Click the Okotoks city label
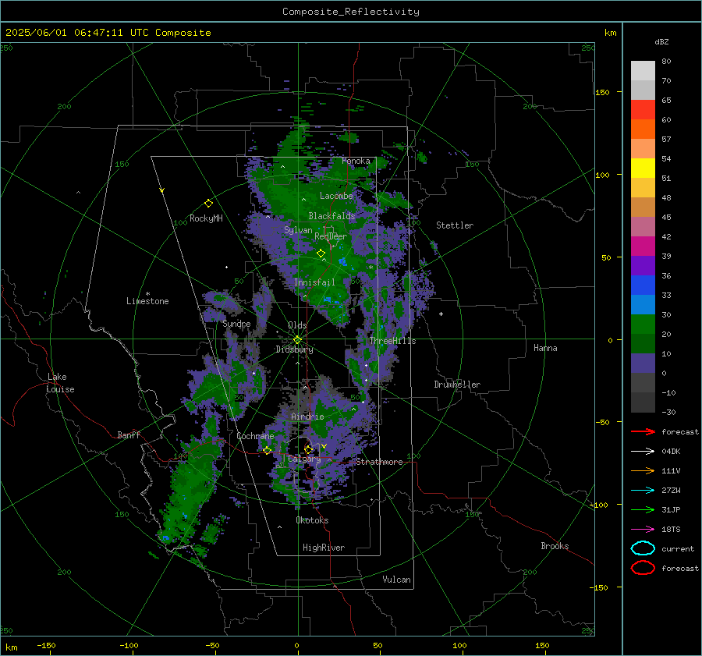 pos(312,520)
